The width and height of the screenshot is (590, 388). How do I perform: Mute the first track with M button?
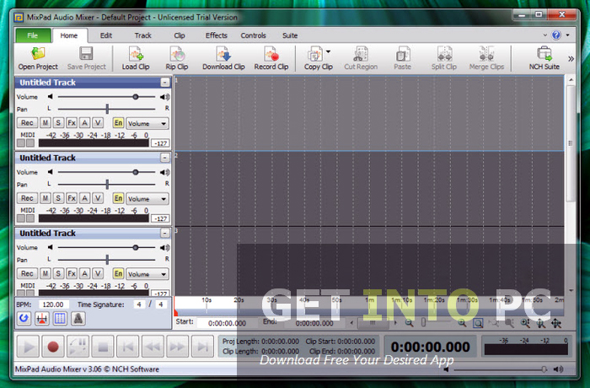pyautogui.click(x=46, y=123)
